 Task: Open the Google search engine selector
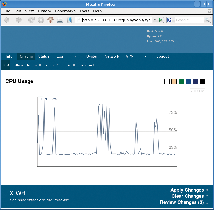pyautogui.click(x=171, y=20)
